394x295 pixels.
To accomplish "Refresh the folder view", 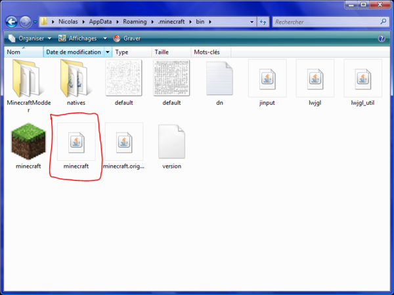I will pos(263,22).
